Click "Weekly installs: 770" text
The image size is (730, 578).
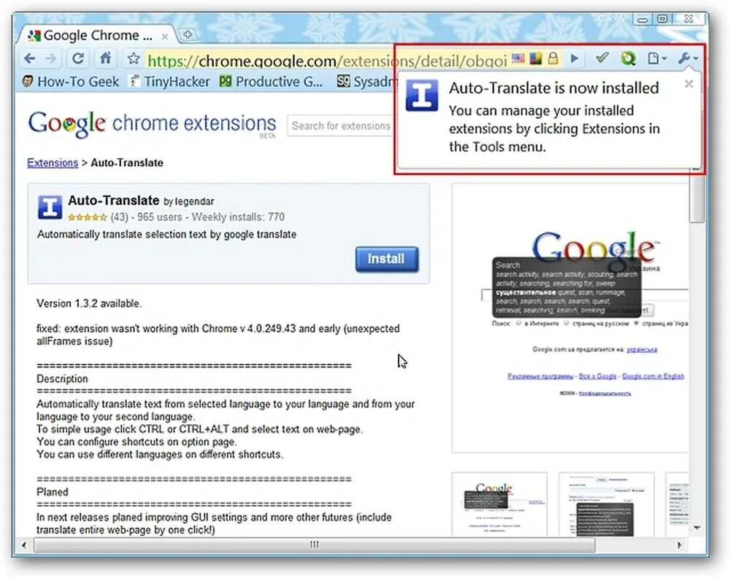[238, 217]
